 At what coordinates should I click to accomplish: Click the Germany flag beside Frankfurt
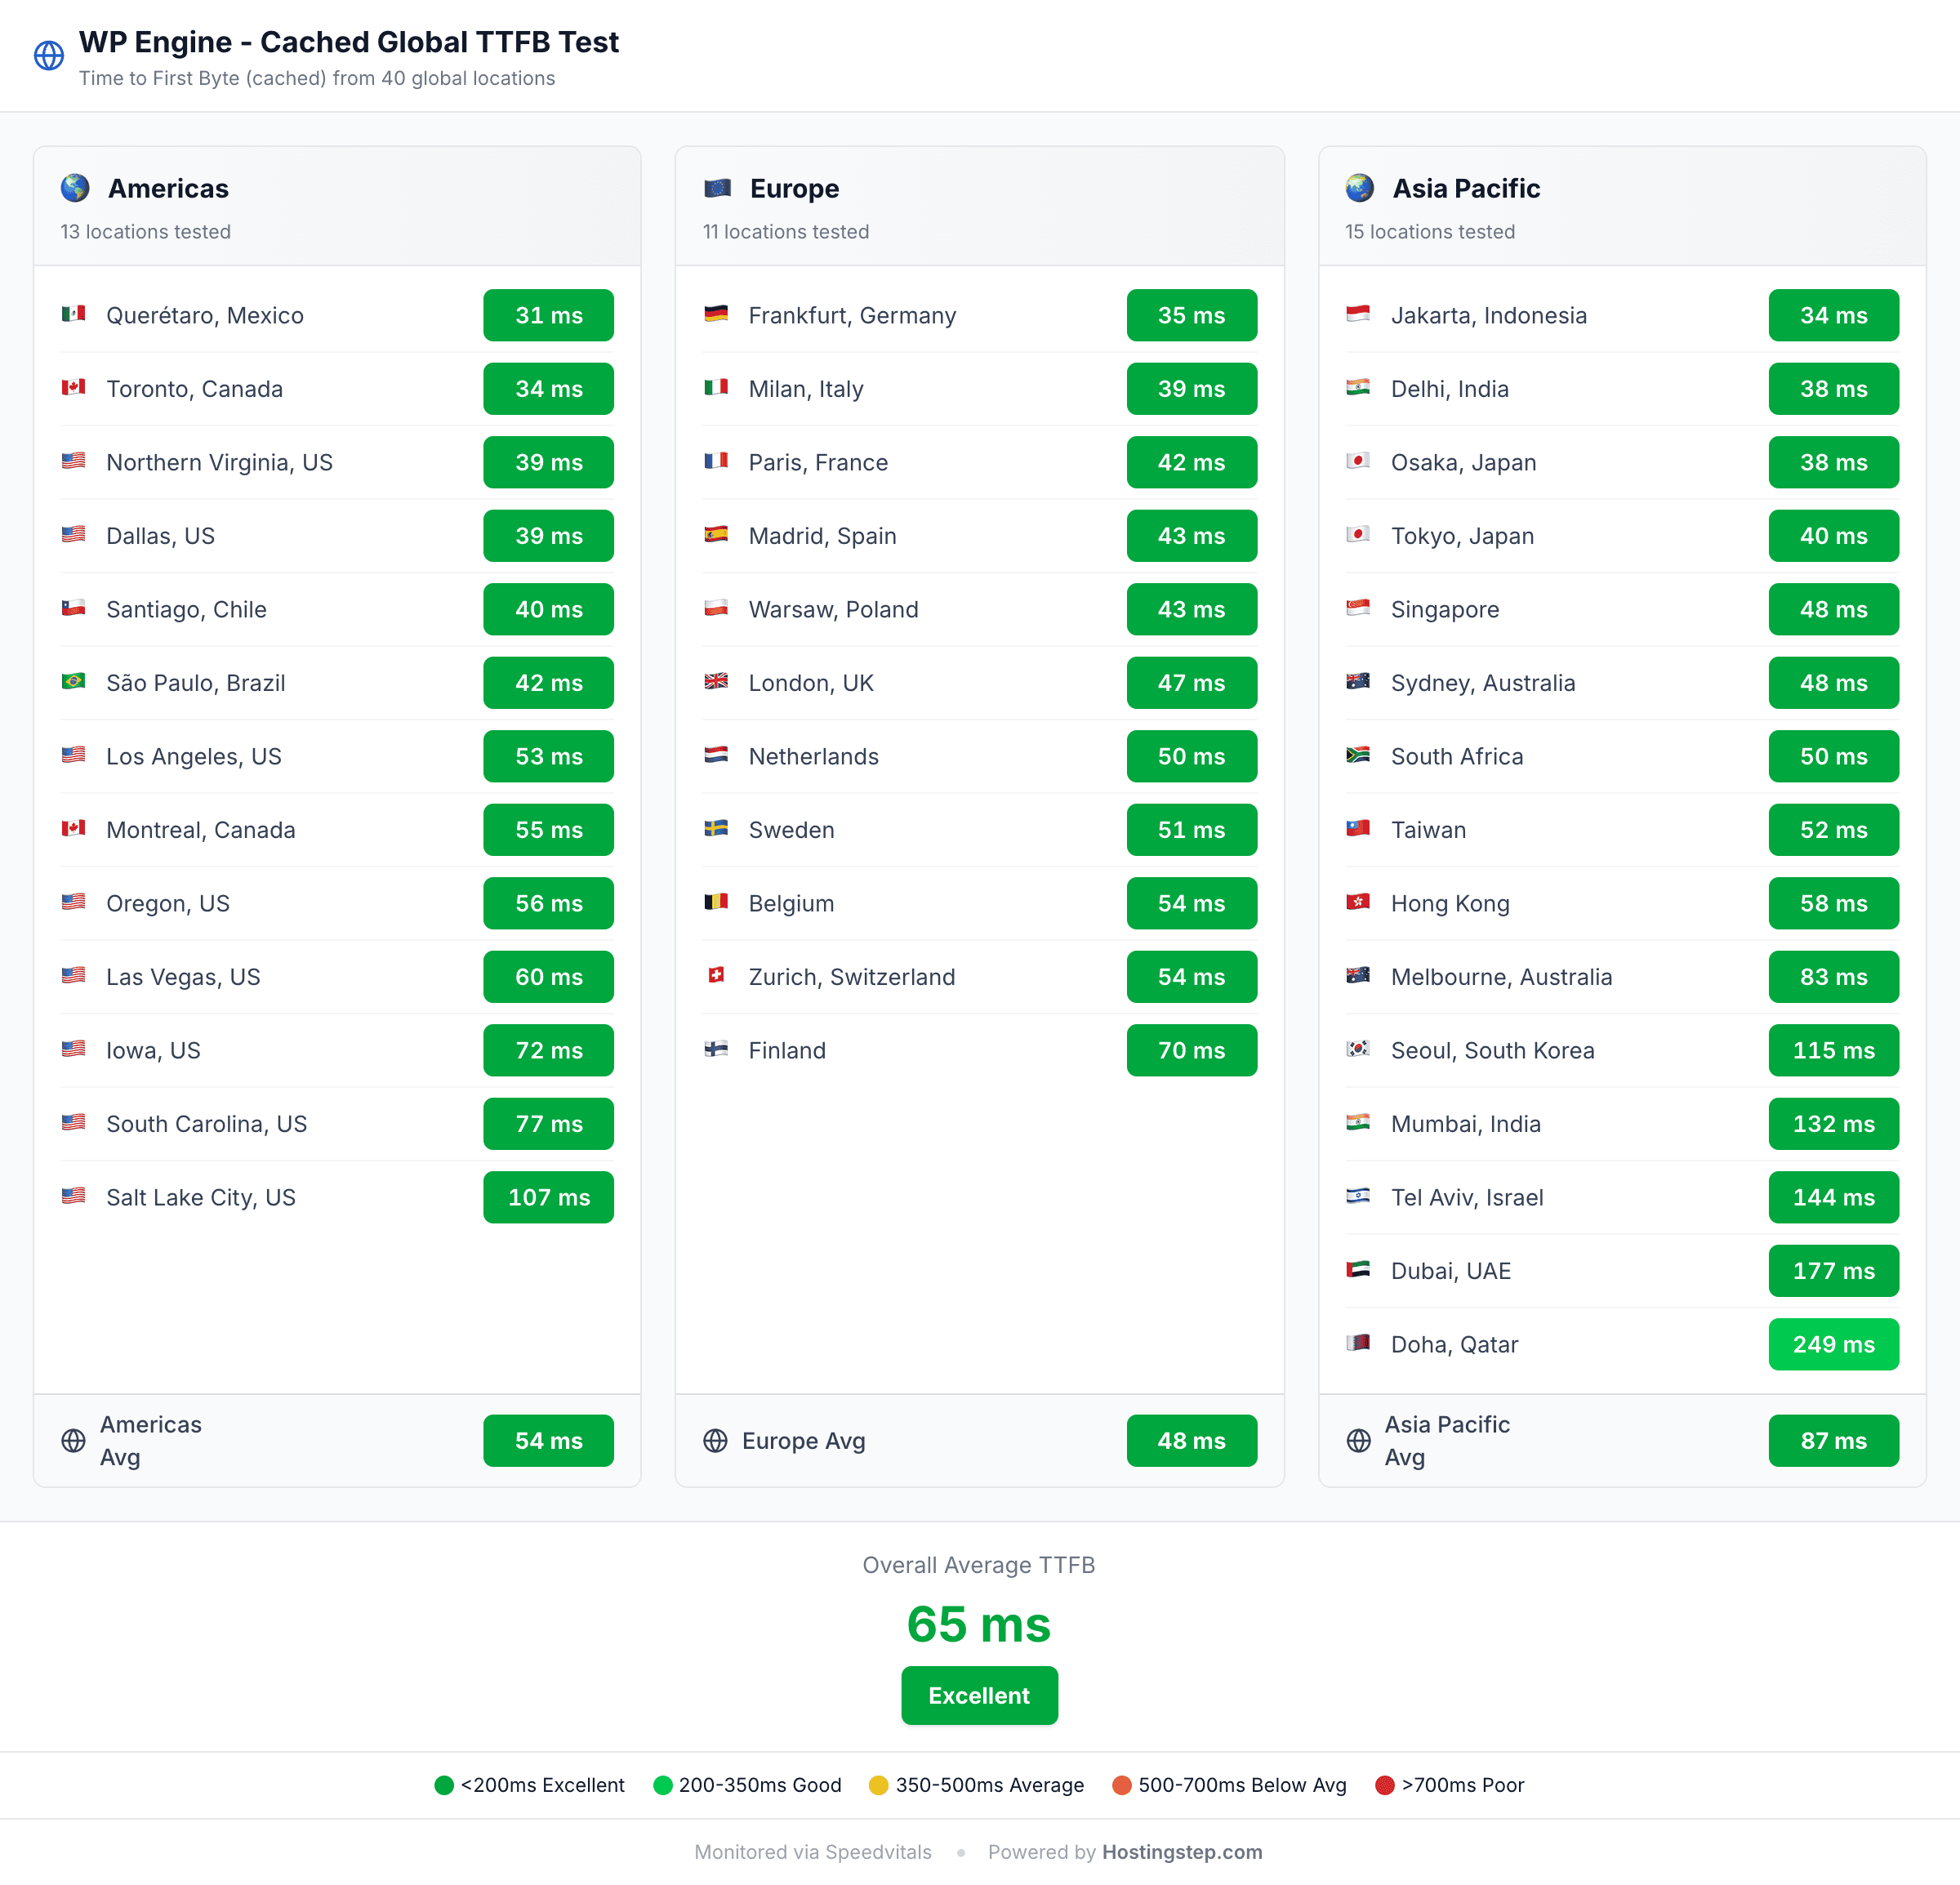point(716,314)
